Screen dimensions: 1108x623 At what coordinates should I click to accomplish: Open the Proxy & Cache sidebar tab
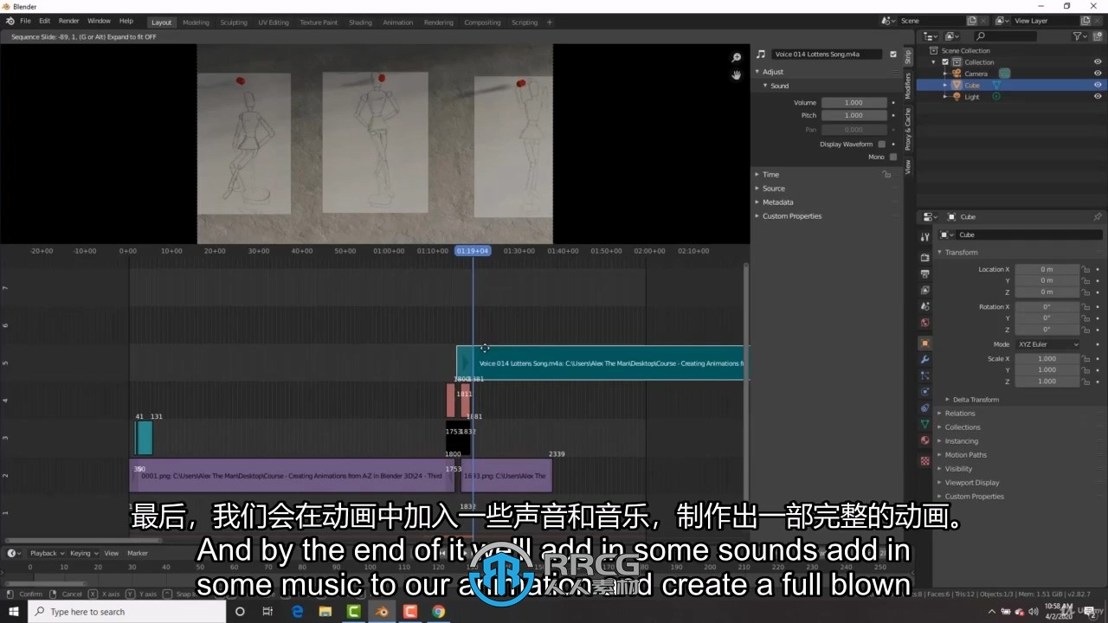[x=908, y=129]
